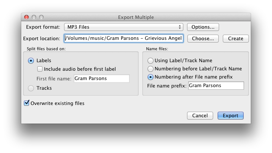The width and height of the screenshot is (272, 153).
Task: Click the Choose... folder button
Action: (203, 38)
